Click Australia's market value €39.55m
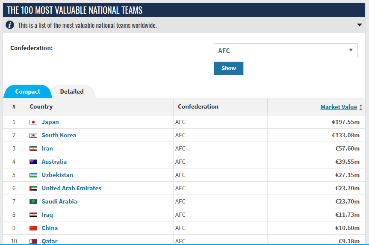This screenshot has height=245, width=369. click(x=347, y=162)
